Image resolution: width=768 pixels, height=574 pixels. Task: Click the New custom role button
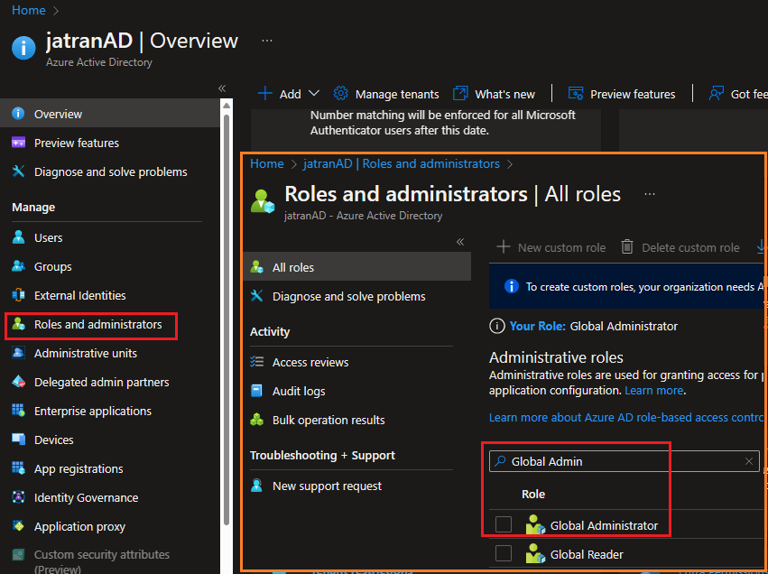(x=551, y=247)
